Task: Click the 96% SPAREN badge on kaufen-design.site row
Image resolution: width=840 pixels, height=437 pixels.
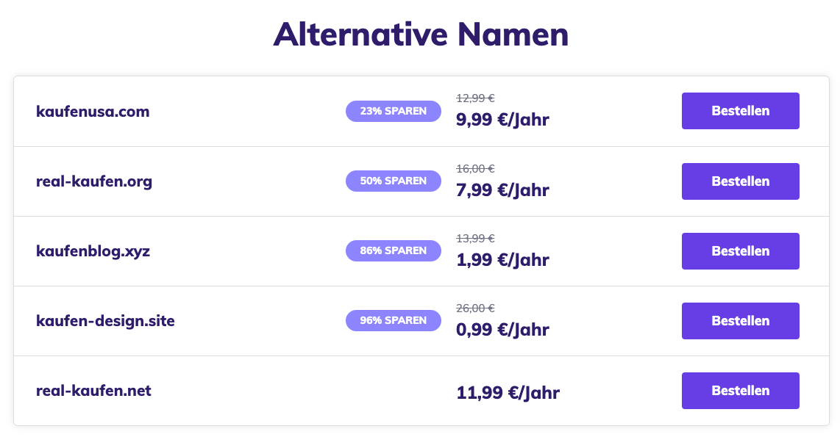Action: (x=393, y=320)
